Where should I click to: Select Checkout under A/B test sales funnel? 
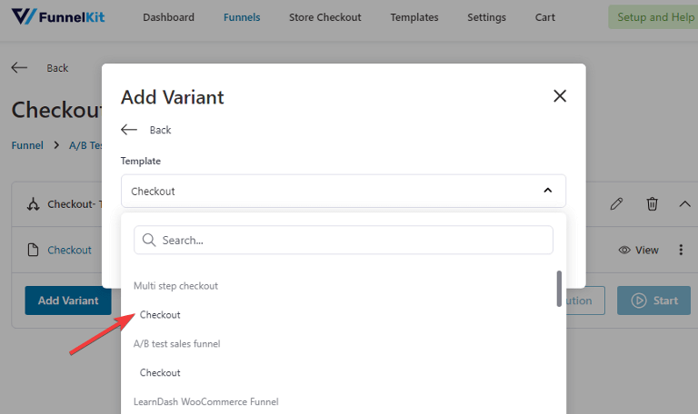tap(160, 372)
